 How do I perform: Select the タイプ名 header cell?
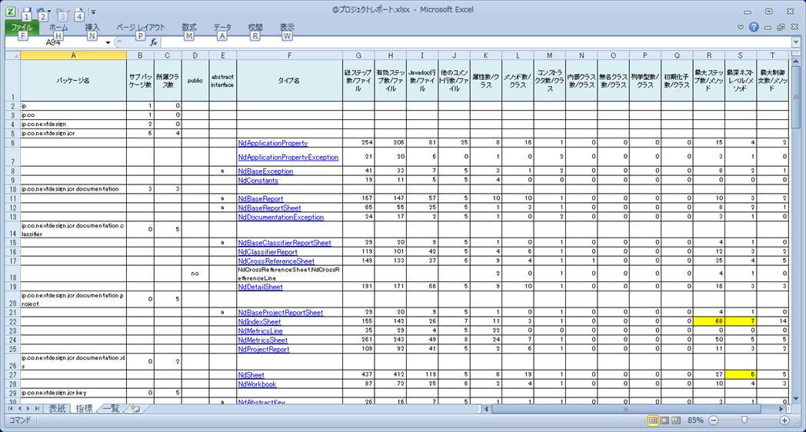point(289,81)
